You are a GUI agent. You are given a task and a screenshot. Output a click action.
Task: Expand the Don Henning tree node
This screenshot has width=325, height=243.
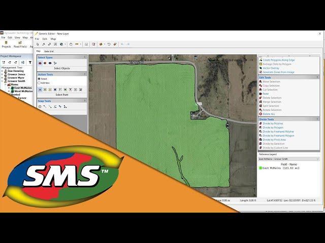pyautogui.click(x=2, y=71)
